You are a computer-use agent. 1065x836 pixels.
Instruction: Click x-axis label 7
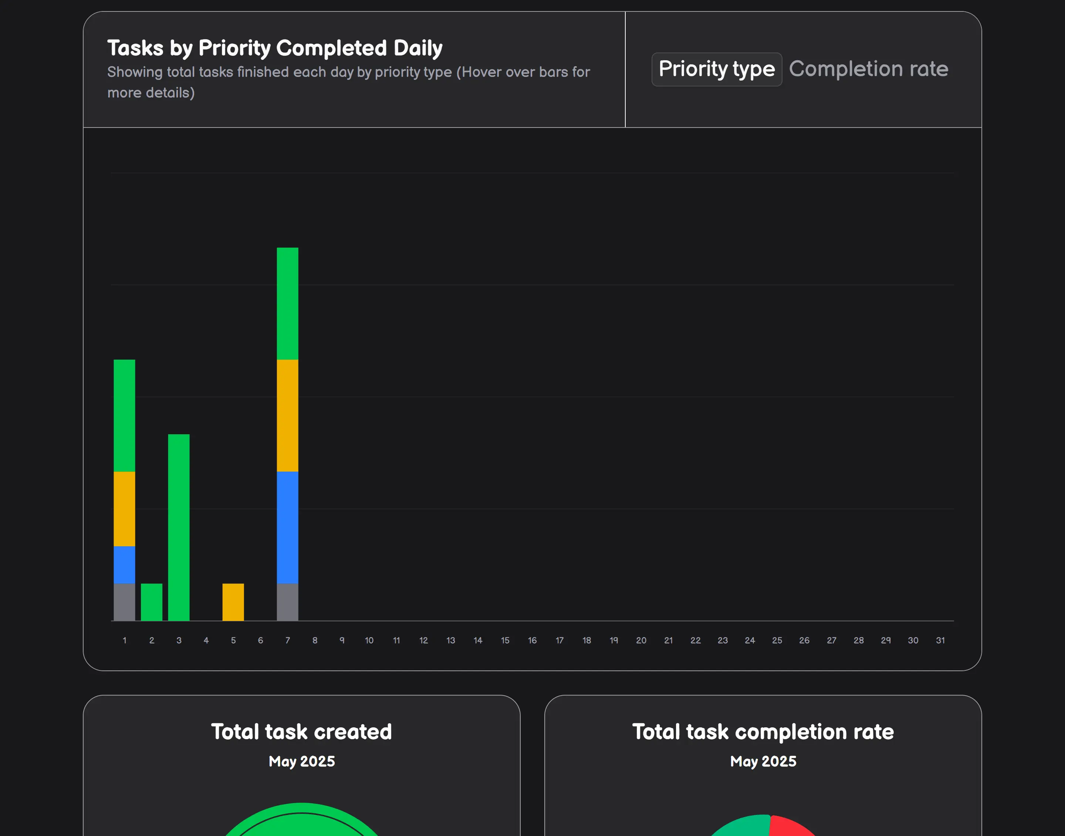[287, 640]
